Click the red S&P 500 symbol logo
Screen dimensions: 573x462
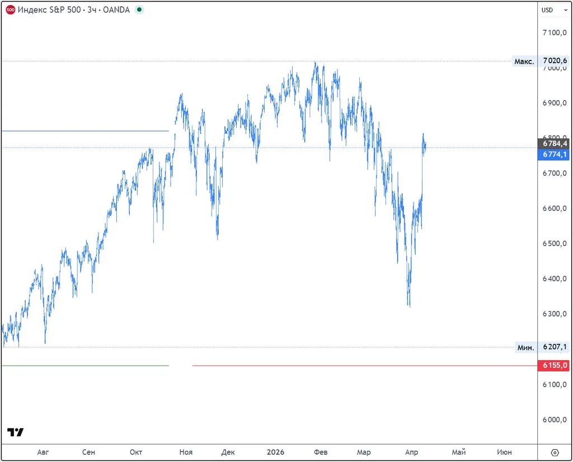[10, 10]
